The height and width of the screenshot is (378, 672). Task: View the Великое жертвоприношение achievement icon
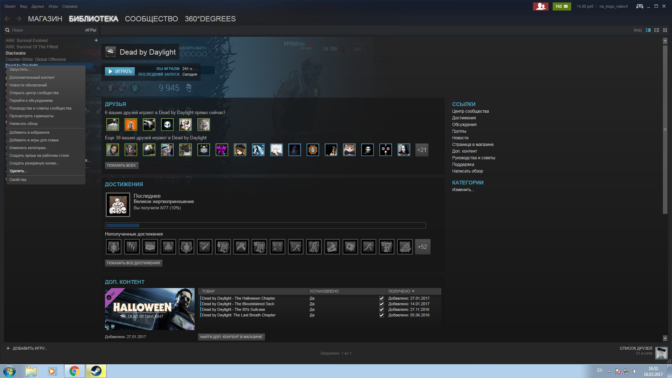118,205
